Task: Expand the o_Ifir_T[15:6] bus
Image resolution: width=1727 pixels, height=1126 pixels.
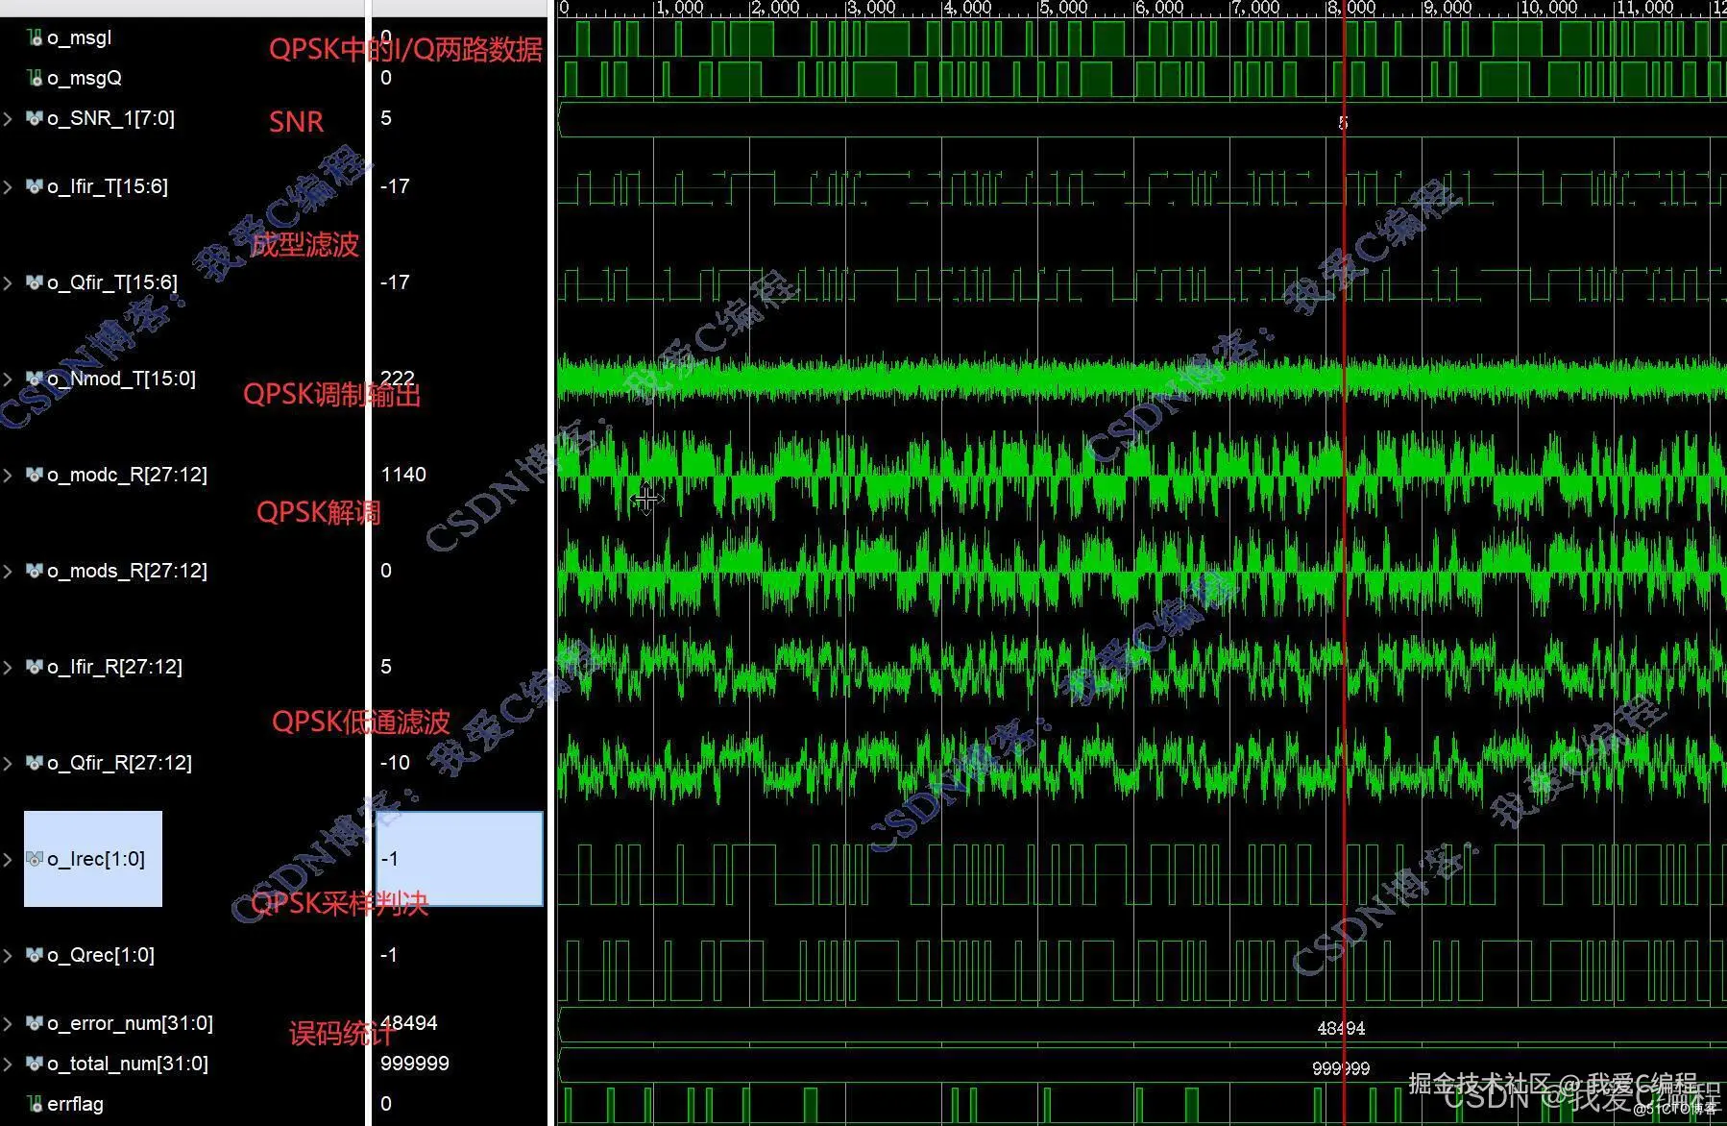Action: click(8, 186)
